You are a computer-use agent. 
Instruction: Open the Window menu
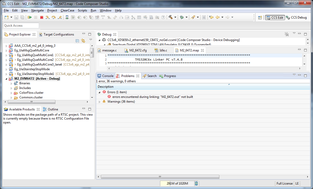(x=106, y=10)
